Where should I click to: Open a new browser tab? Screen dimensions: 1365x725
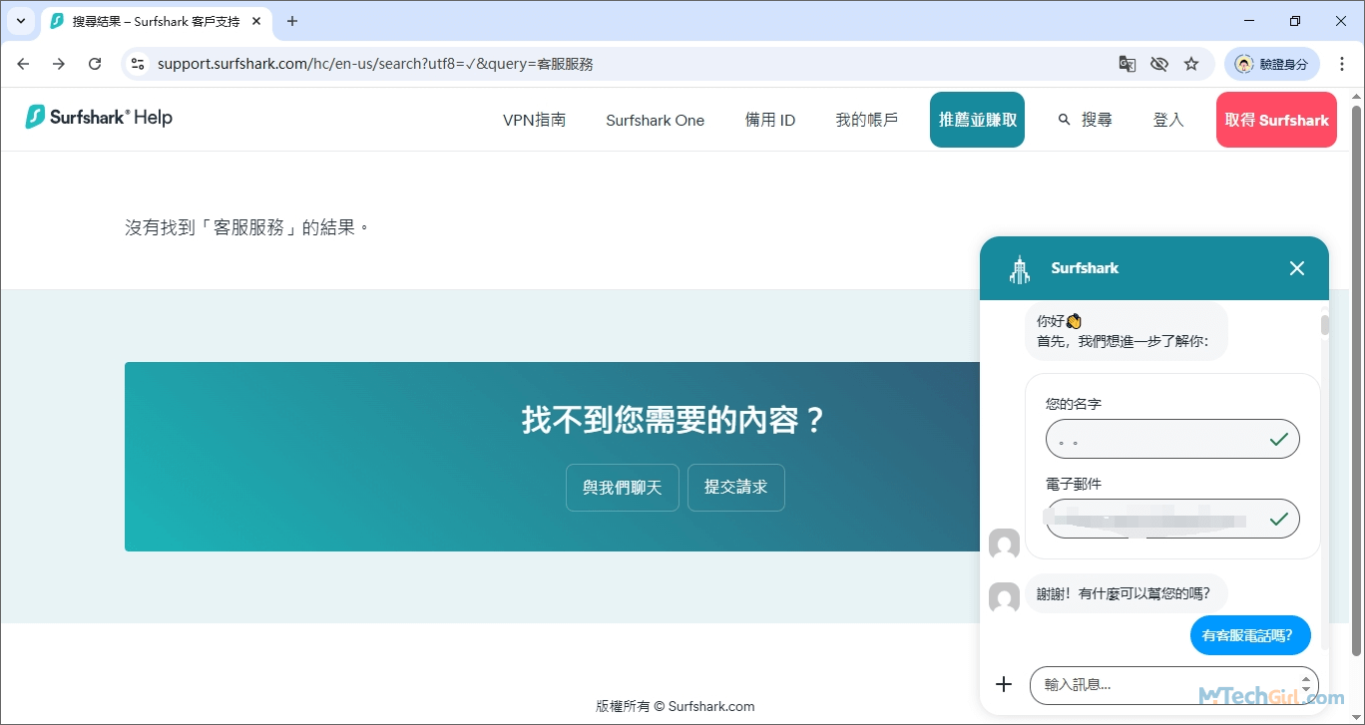point(292,21)
